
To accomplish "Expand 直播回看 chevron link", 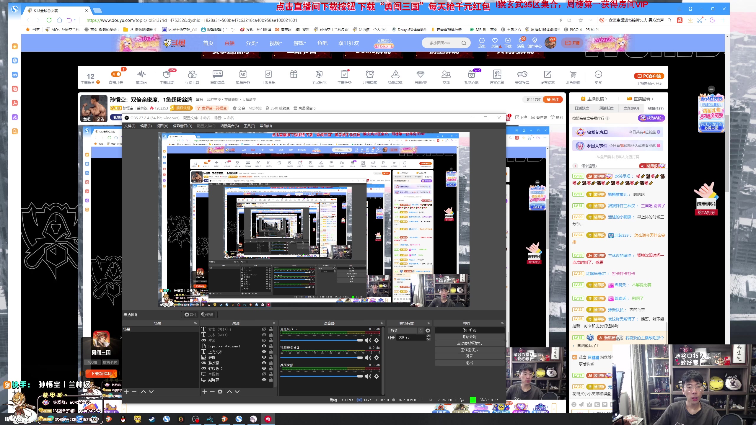I will (x=641, y=99).
